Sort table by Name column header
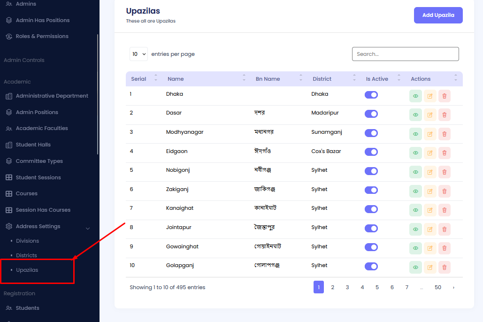483x322 pixels. [176, 79]
